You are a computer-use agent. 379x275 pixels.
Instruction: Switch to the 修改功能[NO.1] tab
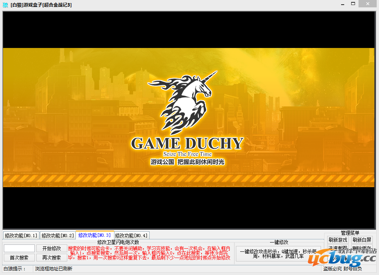21,235
